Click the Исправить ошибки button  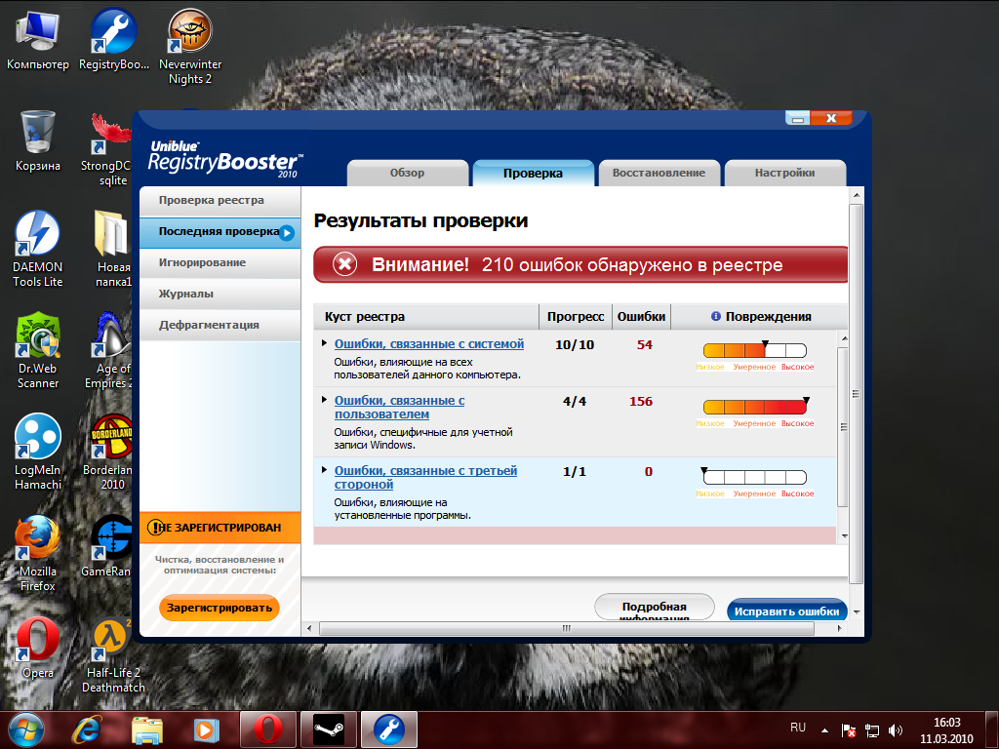click(x=787, y=611)
